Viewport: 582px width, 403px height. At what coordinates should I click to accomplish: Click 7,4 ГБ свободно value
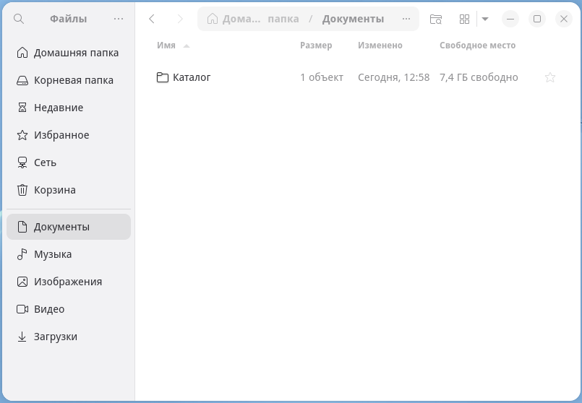tap(479, 77)
